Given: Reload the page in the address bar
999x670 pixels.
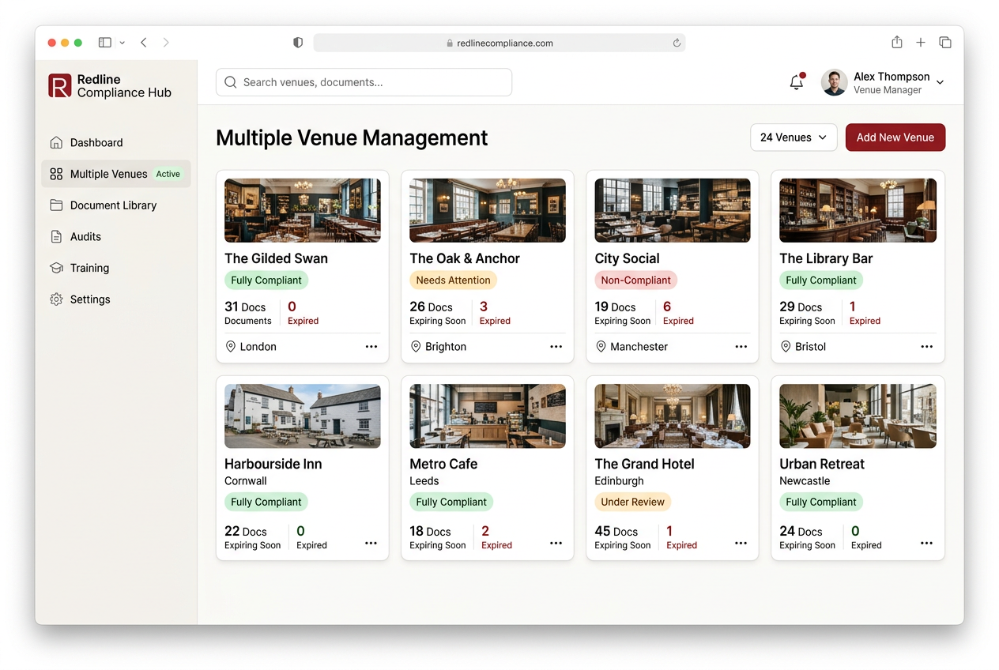Looking at the screenshot, I should click(677, 43).
